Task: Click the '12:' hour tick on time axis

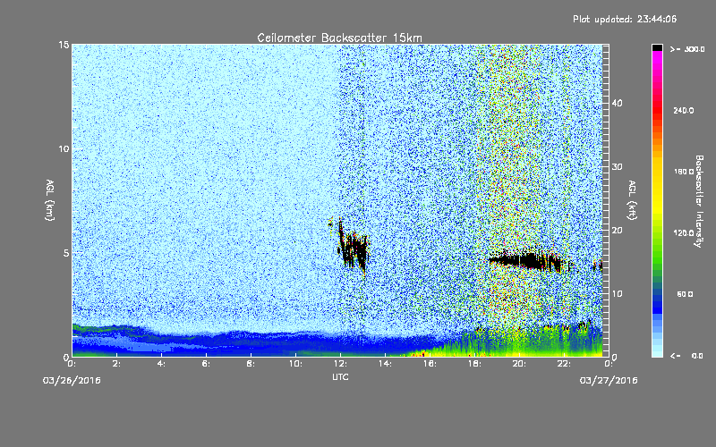Action: click(x=340, y=364)
